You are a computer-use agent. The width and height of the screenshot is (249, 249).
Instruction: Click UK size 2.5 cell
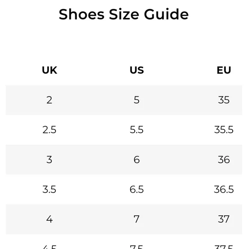pyautogui.click(x=49, y=130)
